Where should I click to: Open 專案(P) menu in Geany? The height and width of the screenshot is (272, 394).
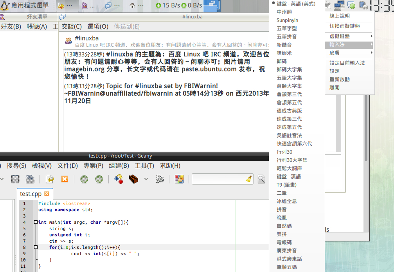click(94, 165)
